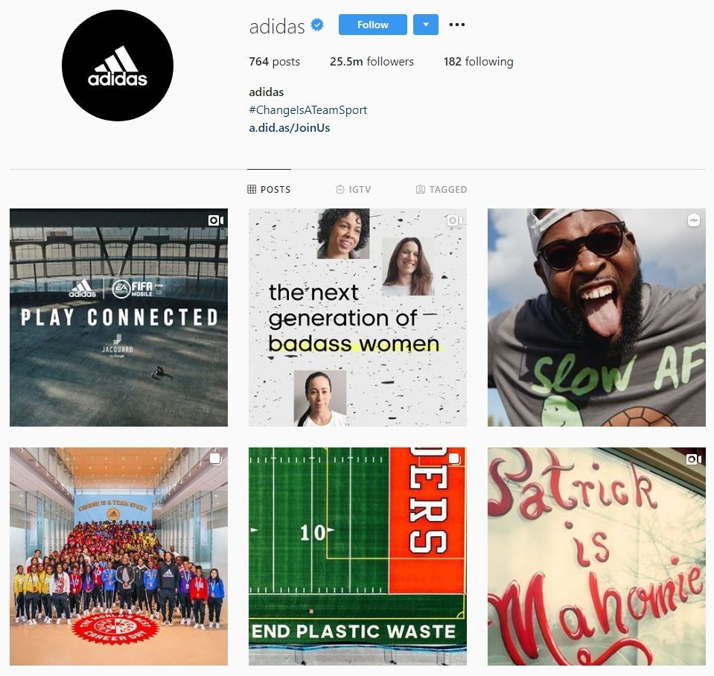Switch to the Posts tab

[x=269, y=189]
